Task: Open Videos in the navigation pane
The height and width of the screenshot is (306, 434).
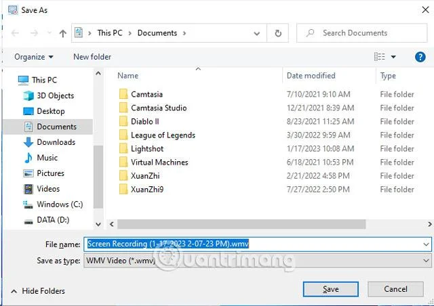Action: (41, 189)
